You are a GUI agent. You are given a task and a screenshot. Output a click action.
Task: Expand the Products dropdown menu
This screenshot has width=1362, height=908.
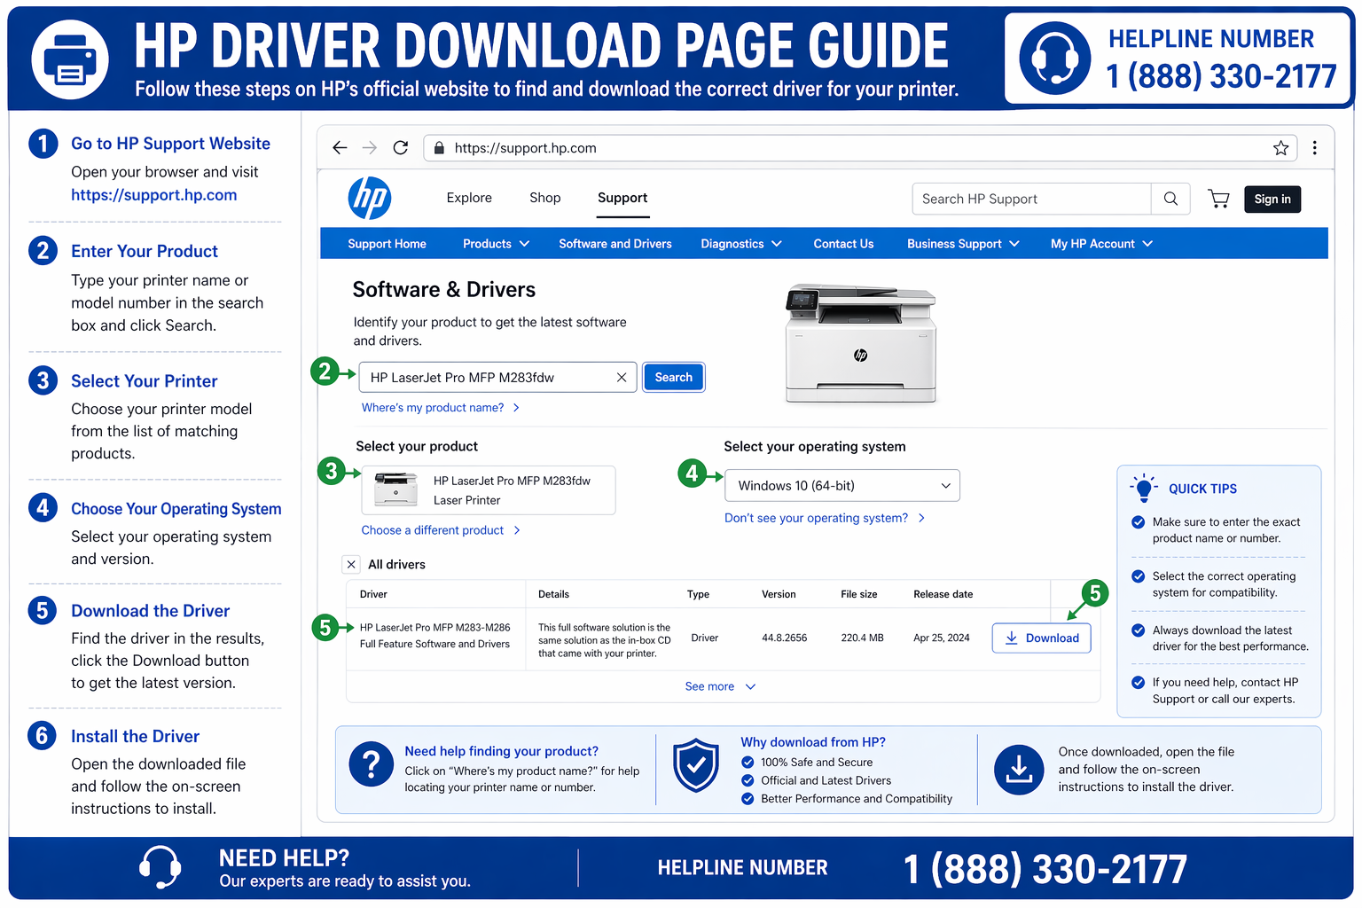point(496,244)
